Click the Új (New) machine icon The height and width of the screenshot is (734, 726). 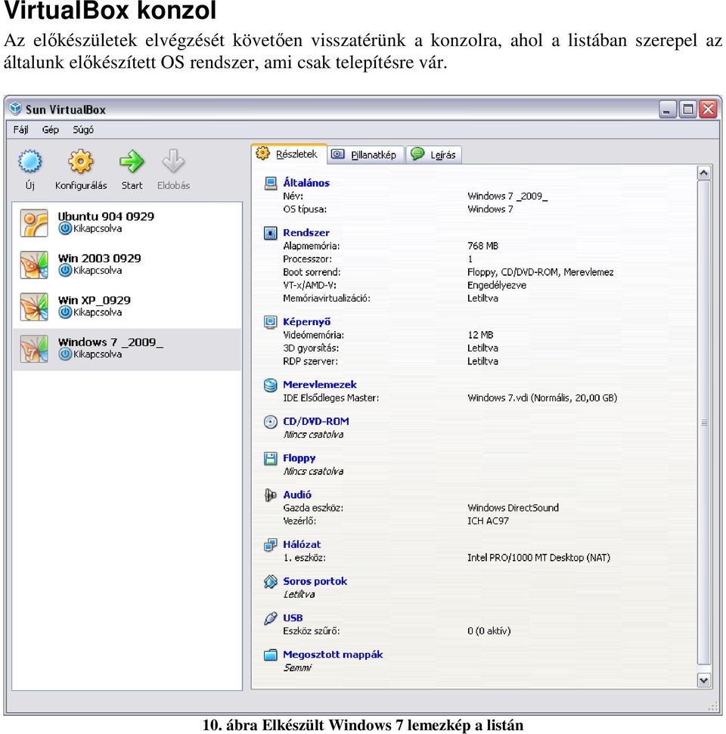click(x=30, y=162)
